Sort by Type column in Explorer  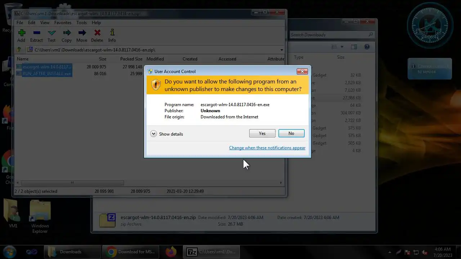click(299, 57)
